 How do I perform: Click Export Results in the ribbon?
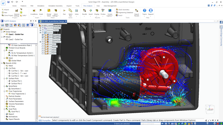(x=137, y=13)
